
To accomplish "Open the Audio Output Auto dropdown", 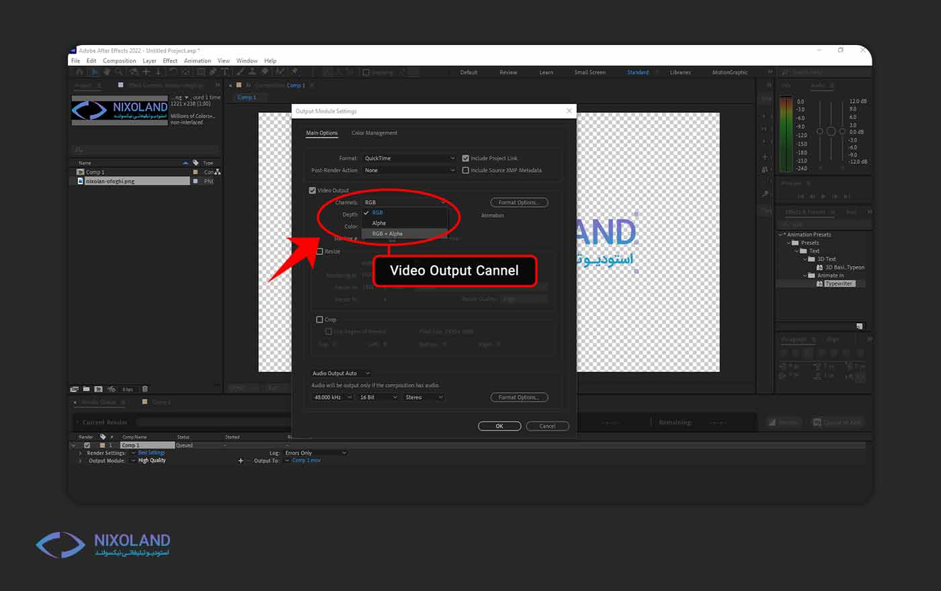I will tap(341, 373).
